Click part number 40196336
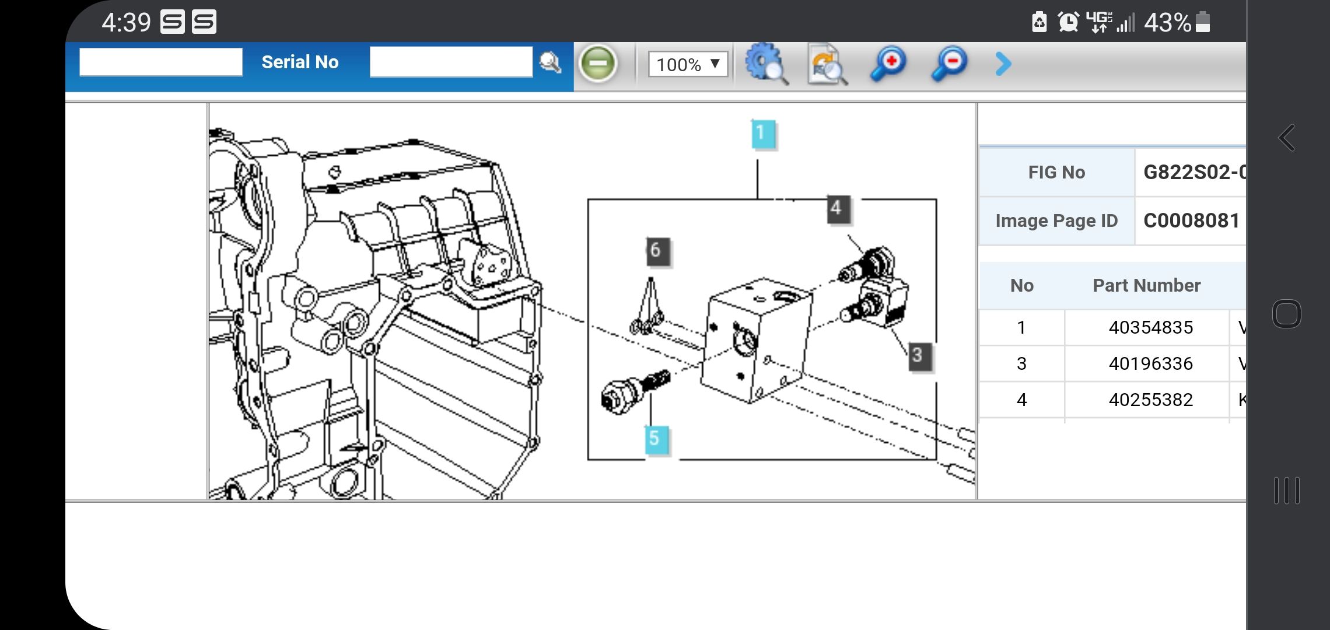 point(1150,363)
